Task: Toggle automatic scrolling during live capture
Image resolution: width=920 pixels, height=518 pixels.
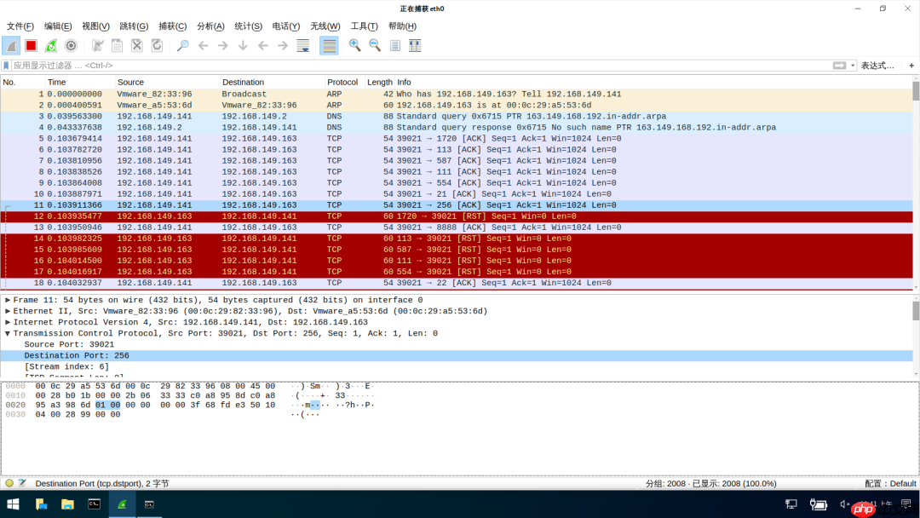Action: [302, 44]
